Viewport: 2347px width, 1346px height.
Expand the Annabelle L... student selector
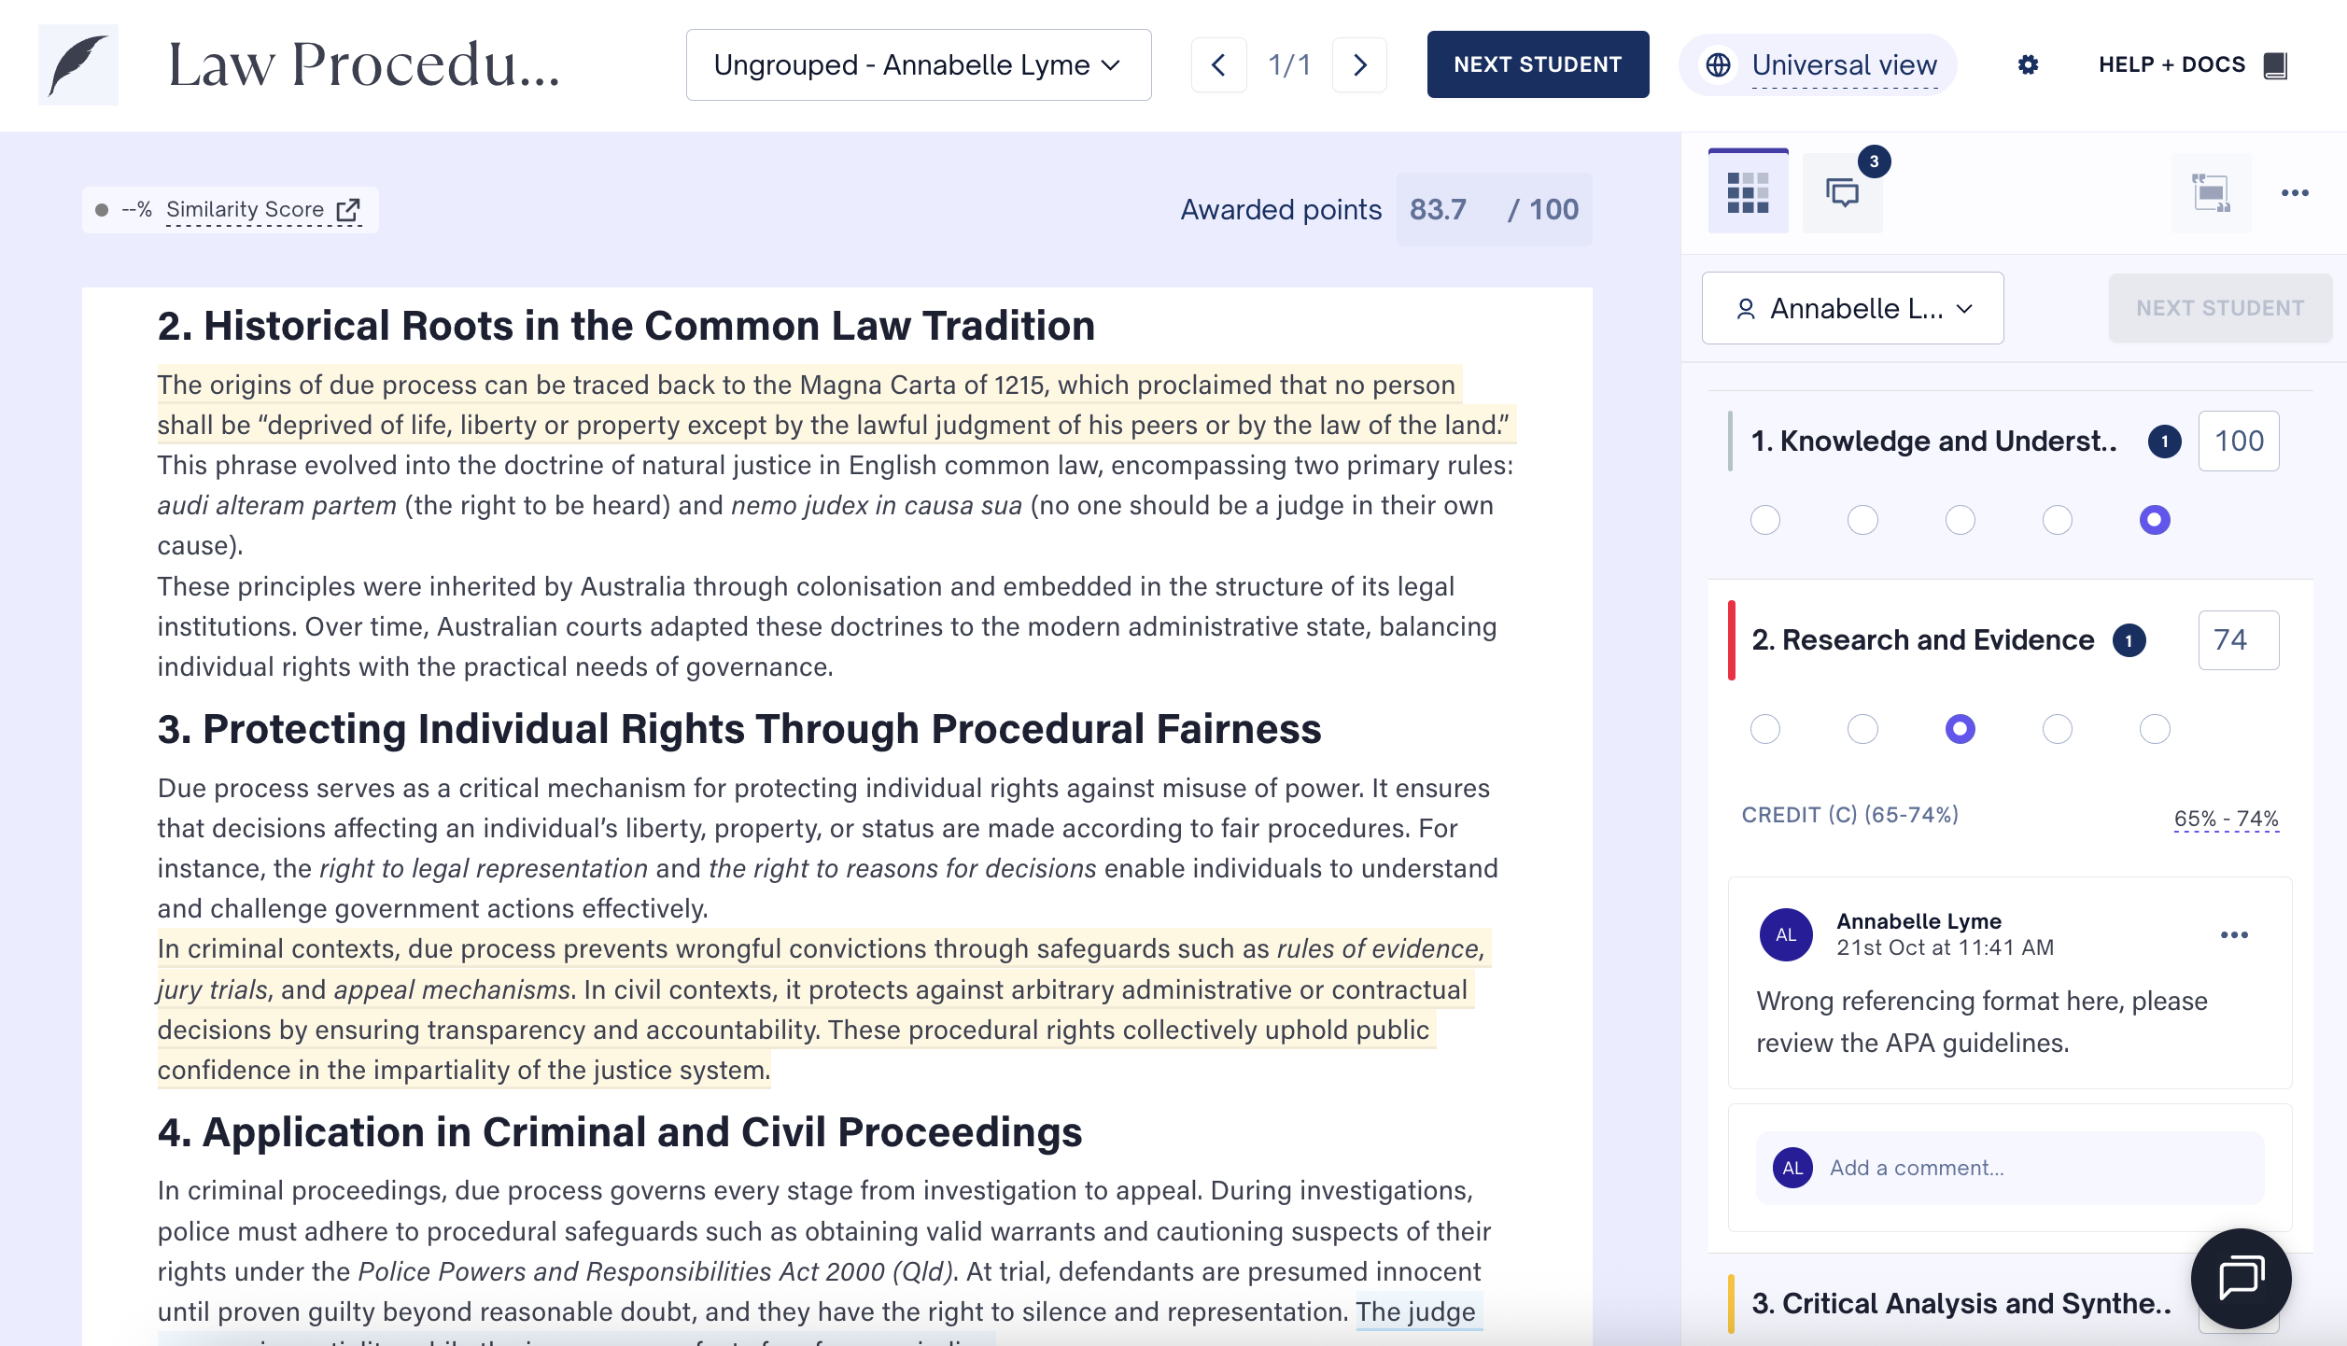click(x=1852, y=308)
